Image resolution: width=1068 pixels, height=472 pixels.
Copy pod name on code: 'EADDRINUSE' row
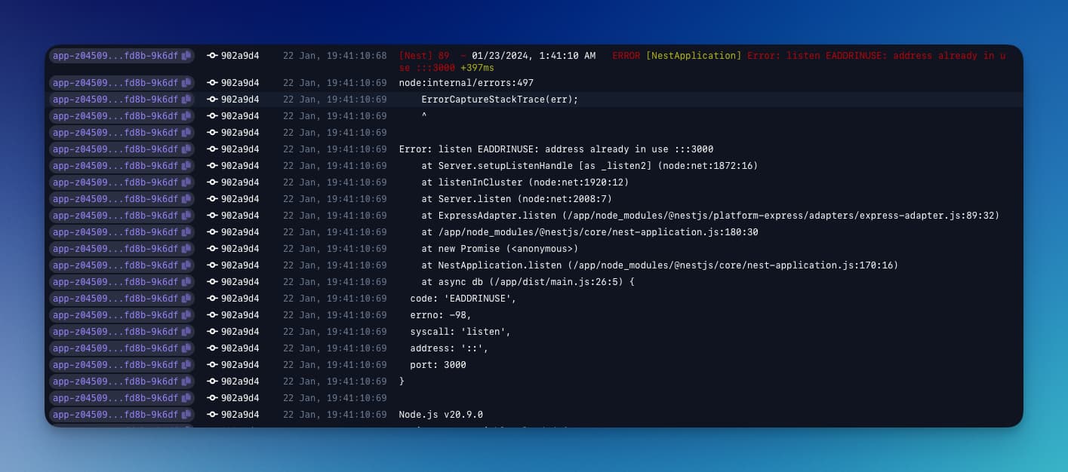pos(186,299)
